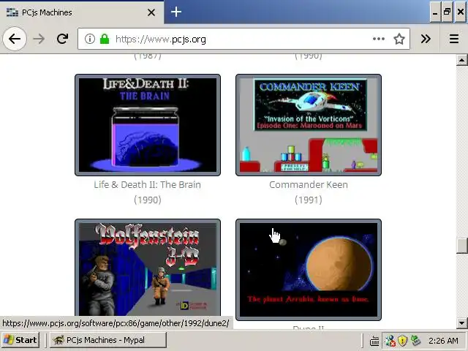Click the PCjs favicon in the tab
The width and height of the screenshot is (468, 351).
(12, 12)
